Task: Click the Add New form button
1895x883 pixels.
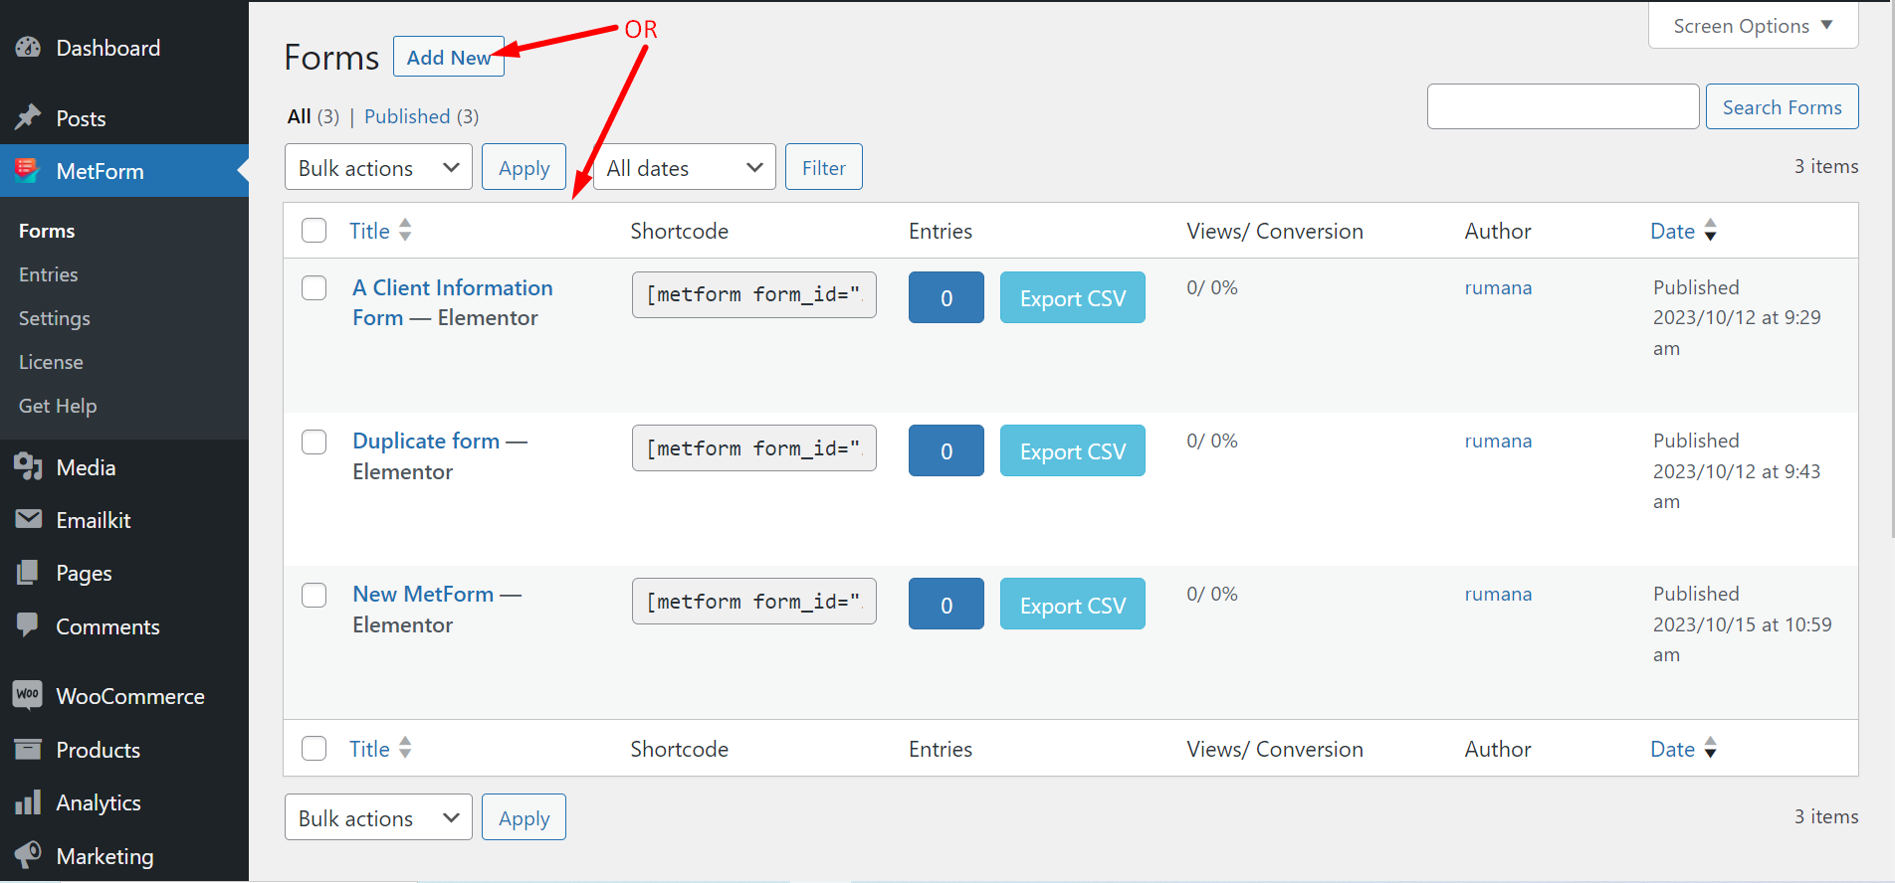Action: point(449,57)
